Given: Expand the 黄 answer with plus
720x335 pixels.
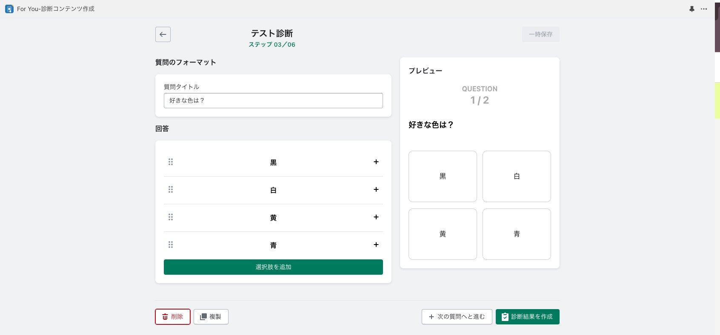Looking at the screenshot, I should click(376, 217).
